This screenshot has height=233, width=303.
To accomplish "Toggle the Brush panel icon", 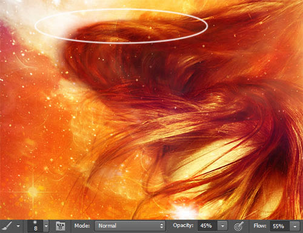I will click(60, 226).
